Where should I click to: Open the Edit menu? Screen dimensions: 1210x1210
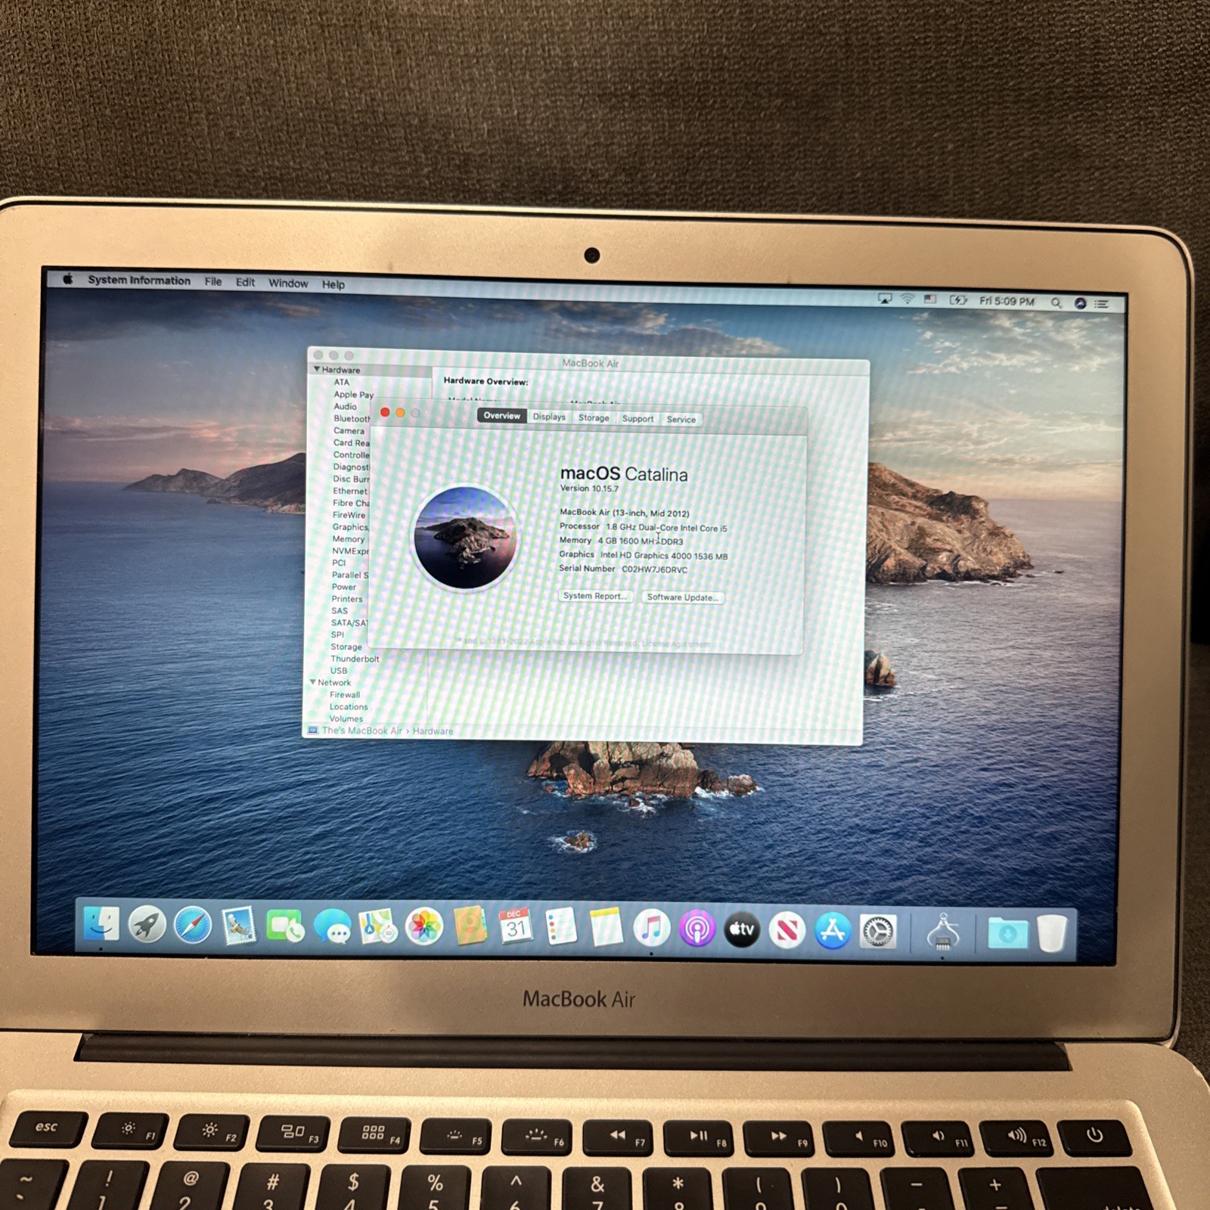click(245, 282)
